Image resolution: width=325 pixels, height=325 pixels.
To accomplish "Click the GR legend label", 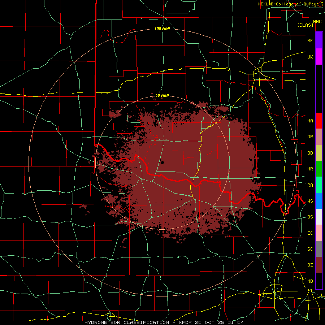I will click(x=310, y=137).
